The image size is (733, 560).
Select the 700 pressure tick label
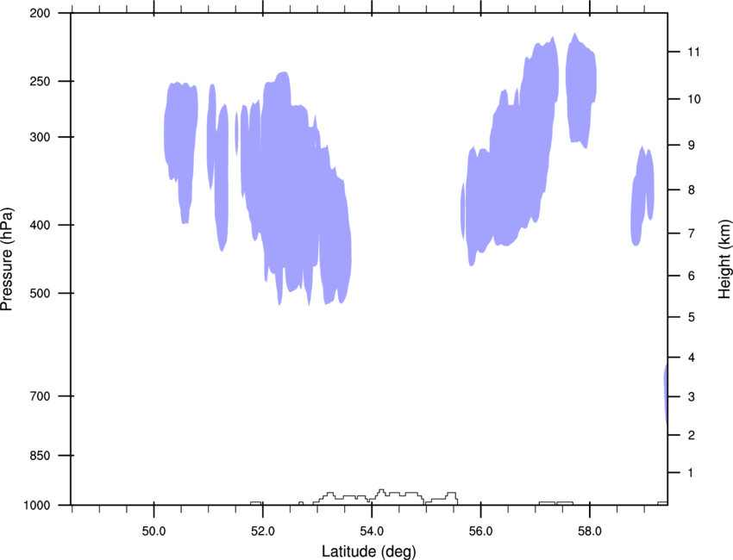(x=40, y=396)
